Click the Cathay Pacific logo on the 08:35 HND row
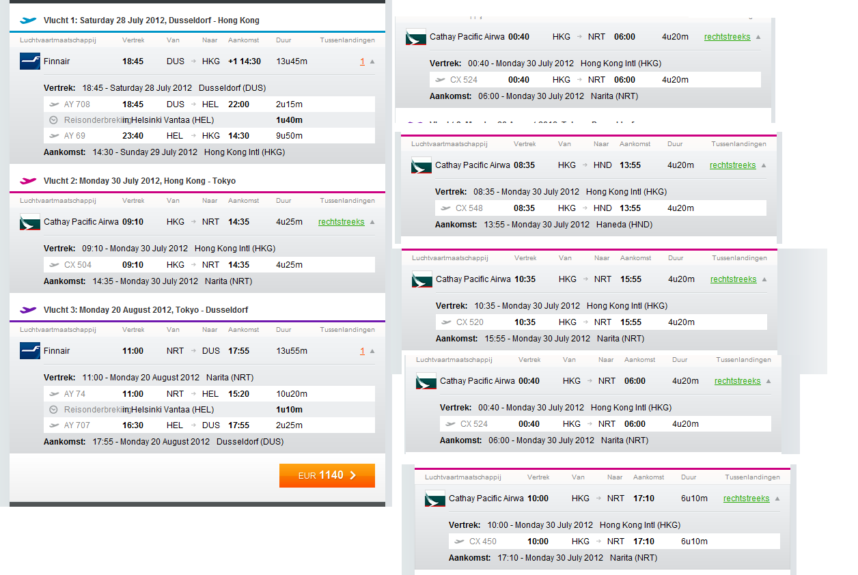Screen dimensions: 858x575 [421, 165]
